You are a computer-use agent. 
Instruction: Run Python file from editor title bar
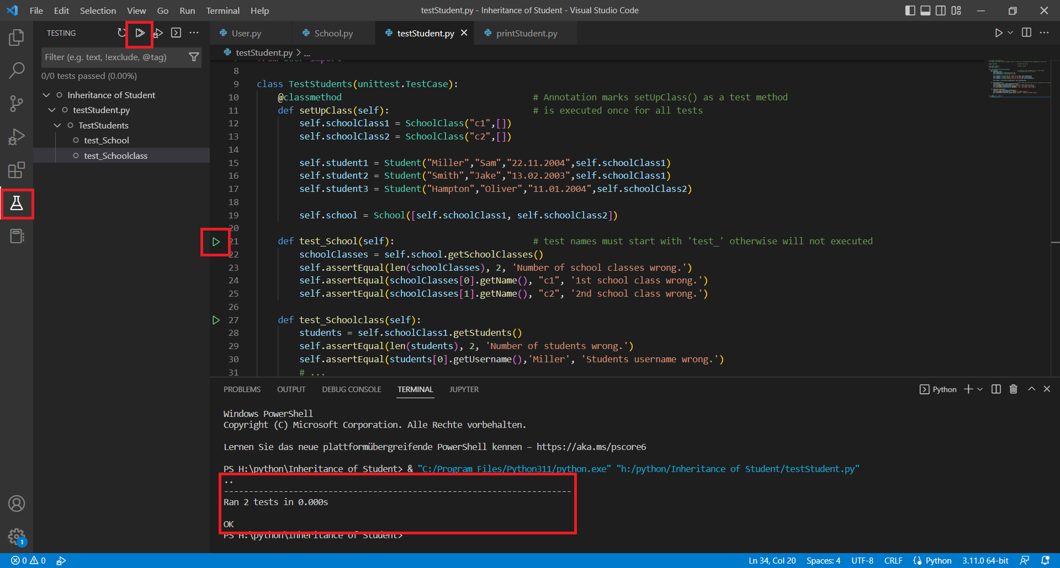coord(999,33)
